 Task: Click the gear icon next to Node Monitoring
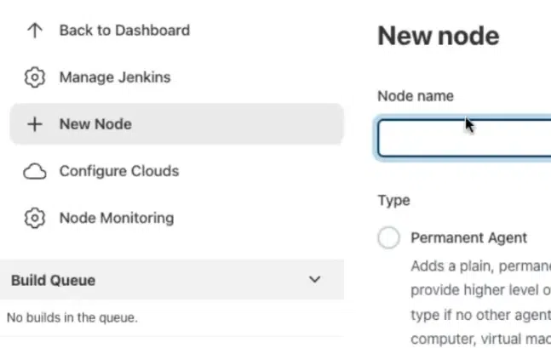click(34, 218)
